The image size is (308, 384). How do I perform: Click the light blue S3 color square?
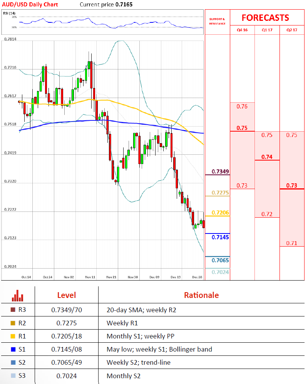[x=13, y=376]
